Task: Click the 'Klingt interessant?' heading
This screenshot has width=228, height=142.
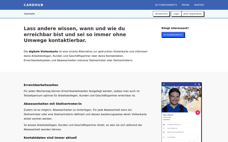Action: click(175, 28)
